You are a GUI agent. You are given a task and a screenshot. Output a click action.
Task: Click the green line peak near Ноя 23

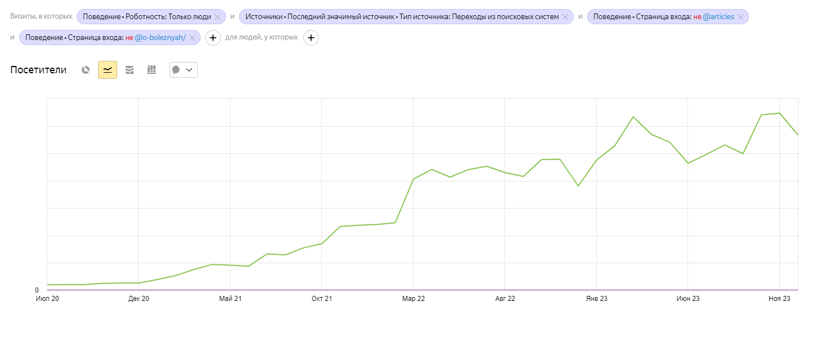779,113
